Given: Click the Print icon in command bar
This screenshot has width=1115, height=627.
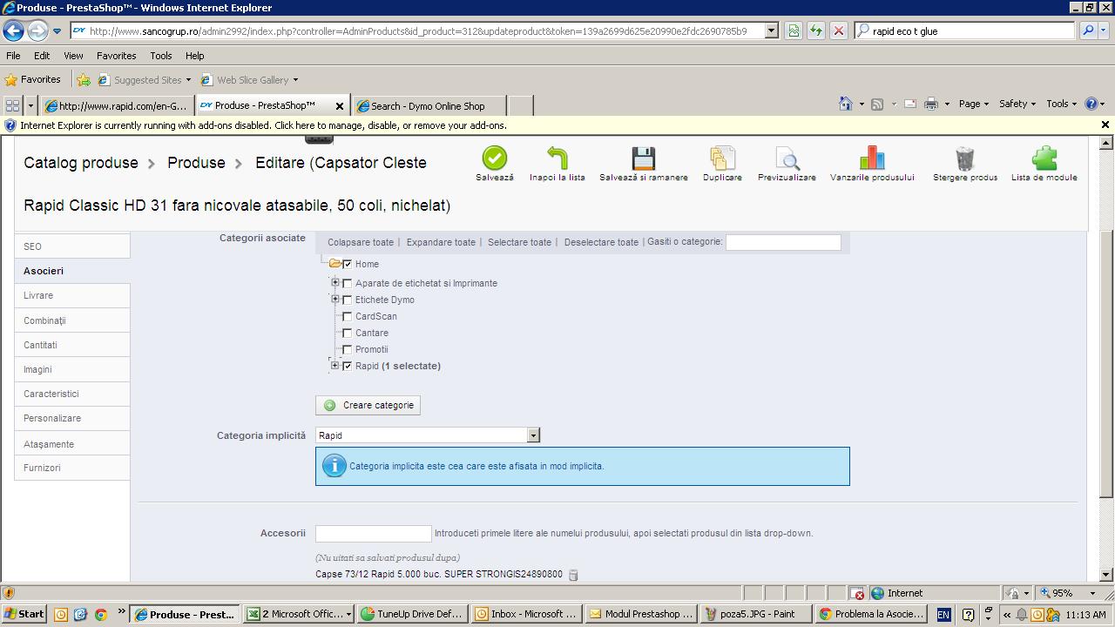Looking at the screenshot, I should coord(931,104).
